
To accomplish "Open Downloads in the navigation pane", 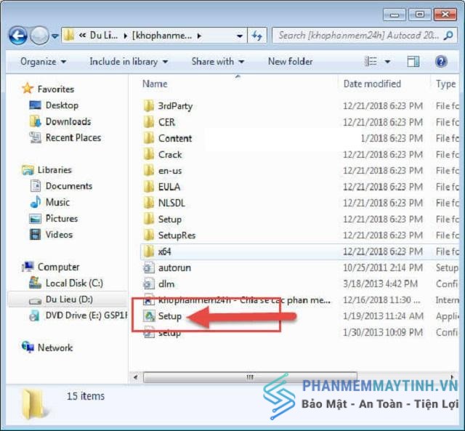I will click(x=68, y=121).
